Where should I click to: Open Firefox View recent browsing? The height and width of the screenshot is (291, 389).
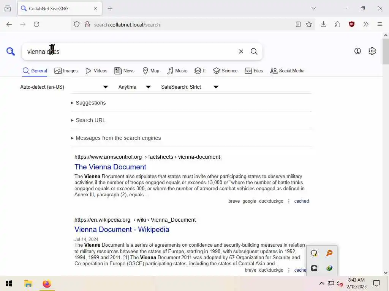8,8
